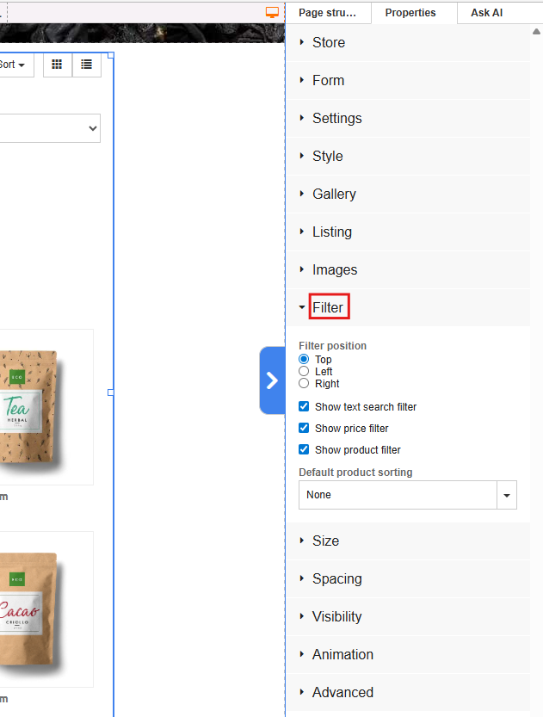Click the Cacao Criollo product image
This screenshot has width=543, height=717.
(x=30, y=608)
